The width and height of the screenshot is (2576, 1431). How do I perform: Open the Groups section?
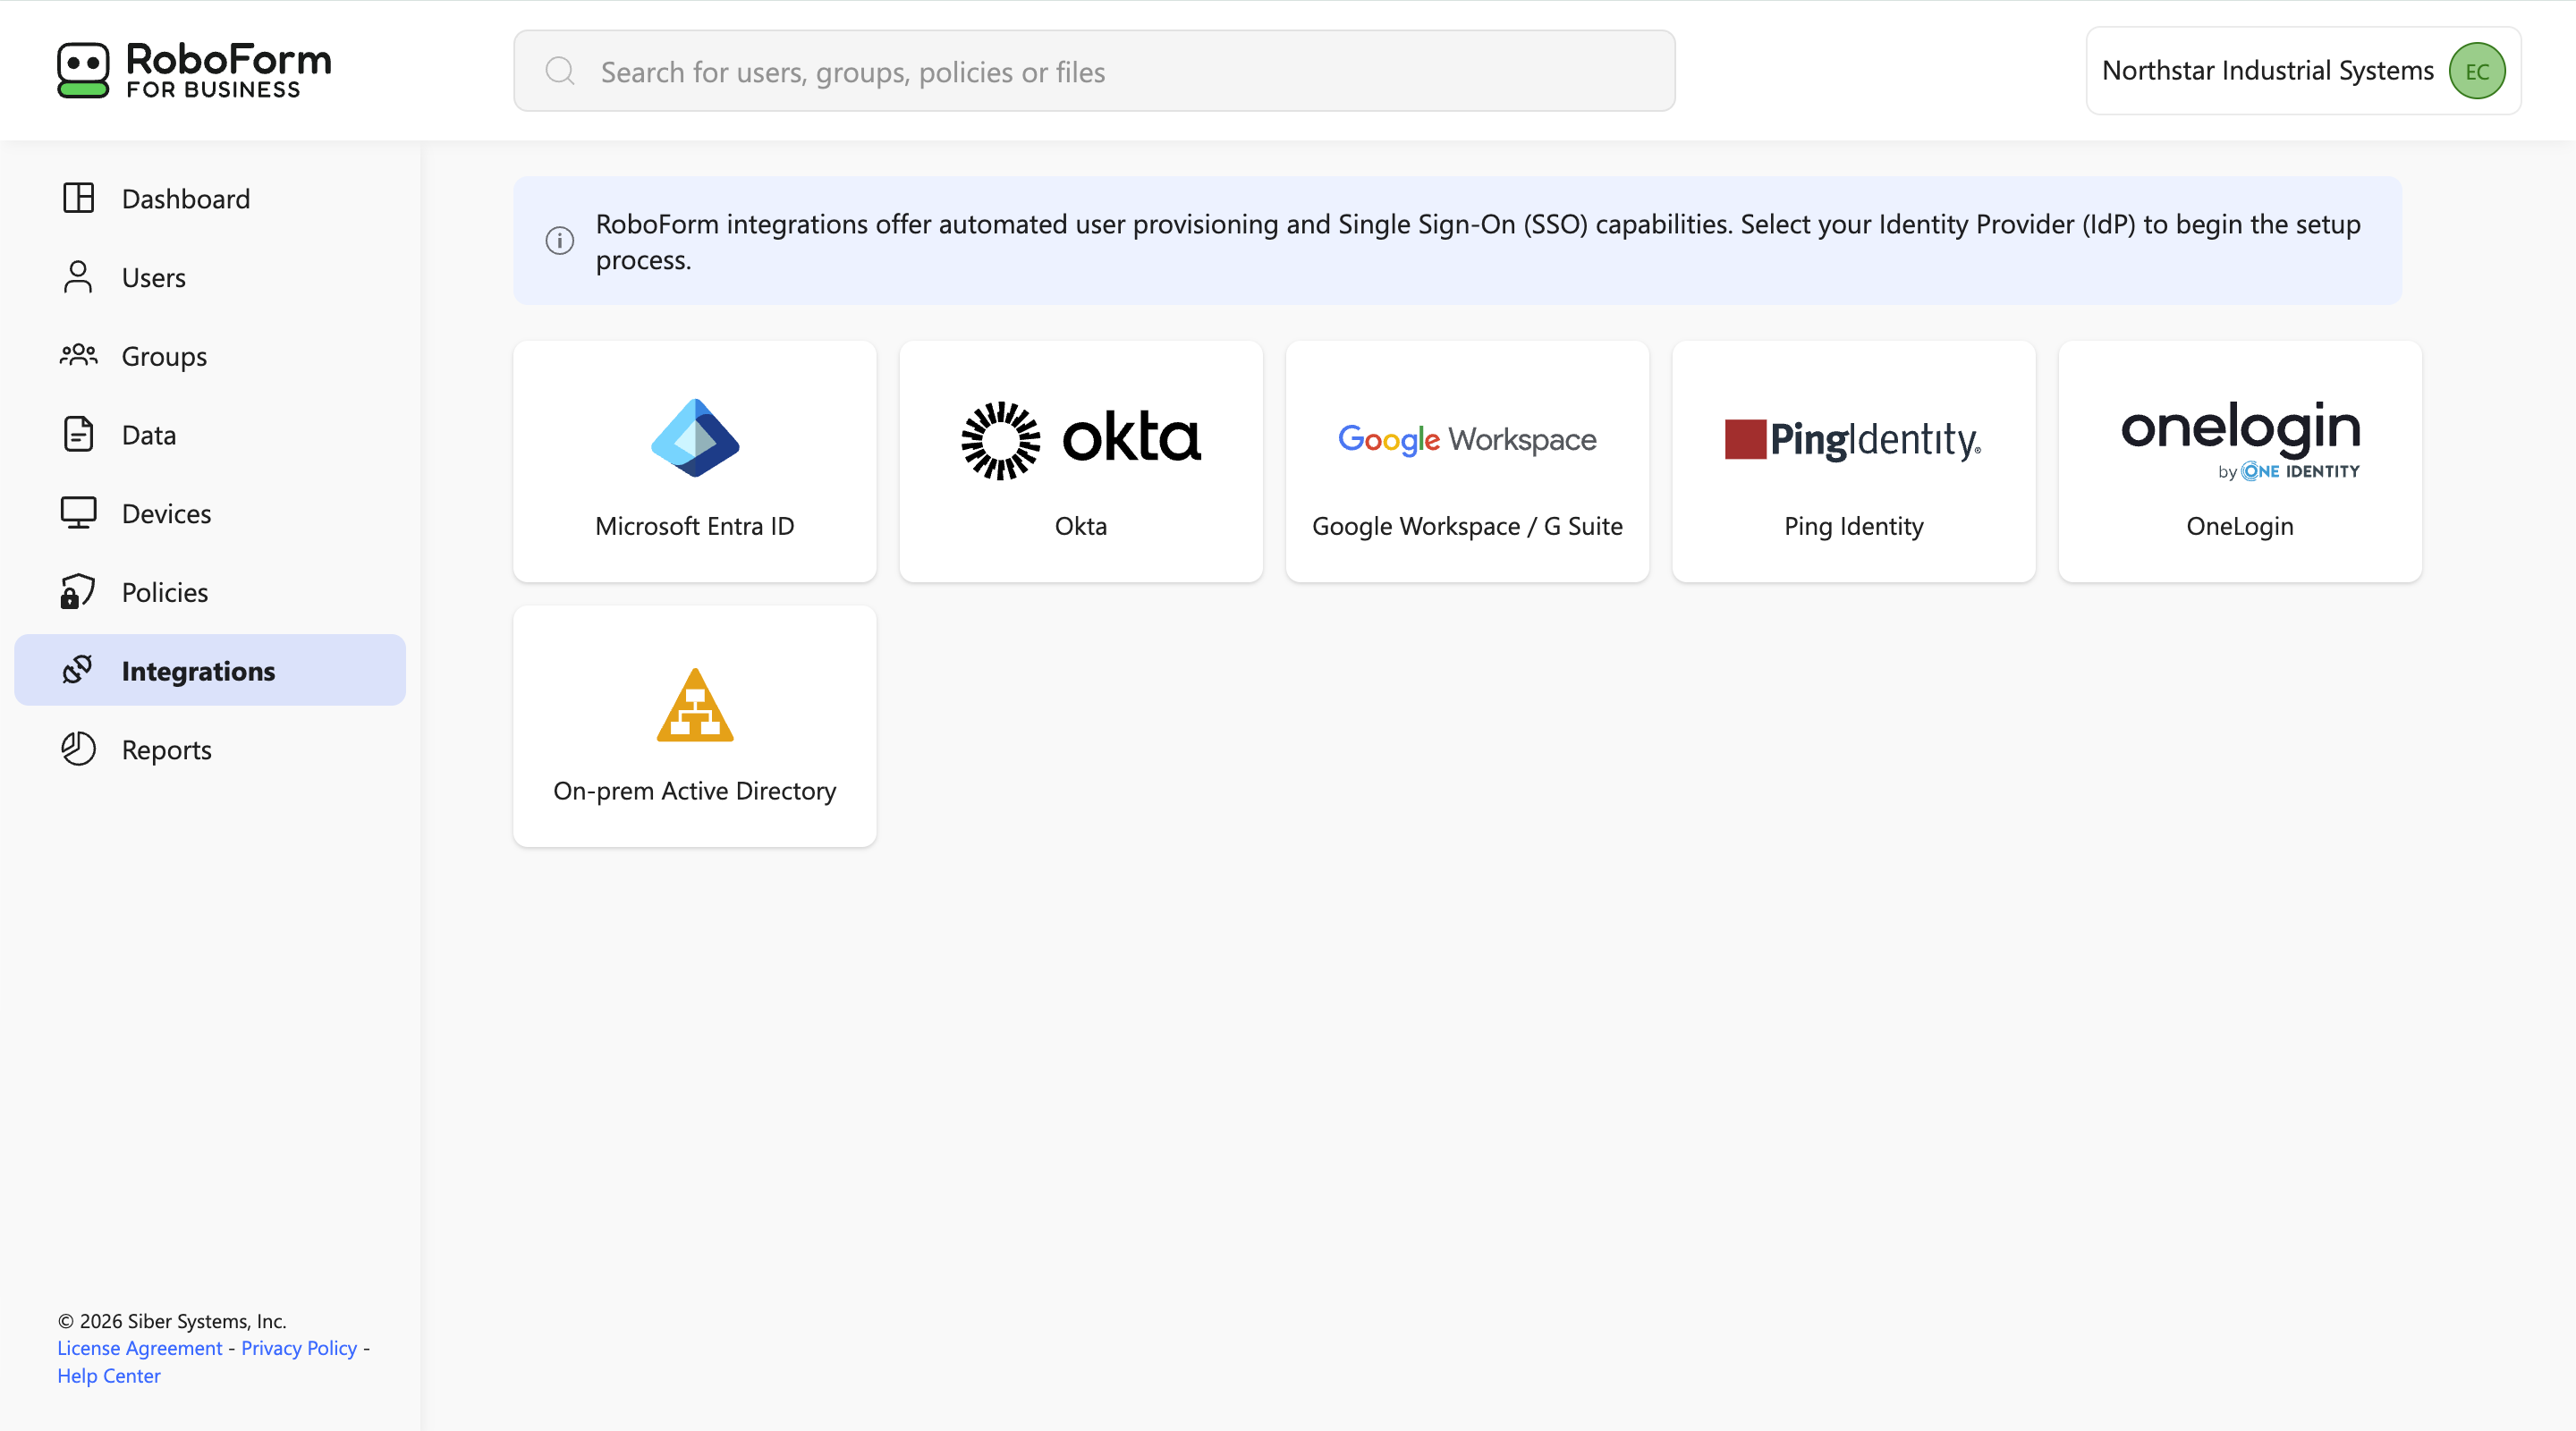[210, 356]
